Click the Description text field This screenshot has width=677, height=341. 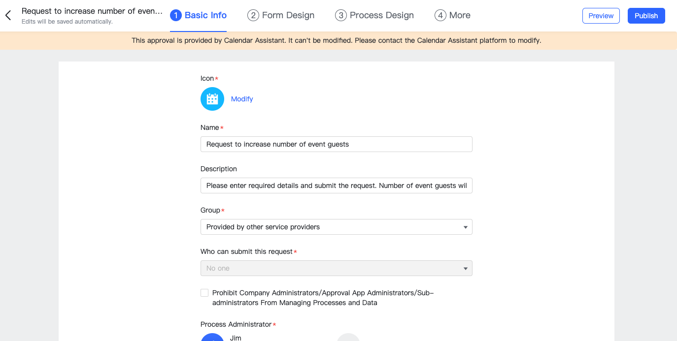click(x=336, y=186)
